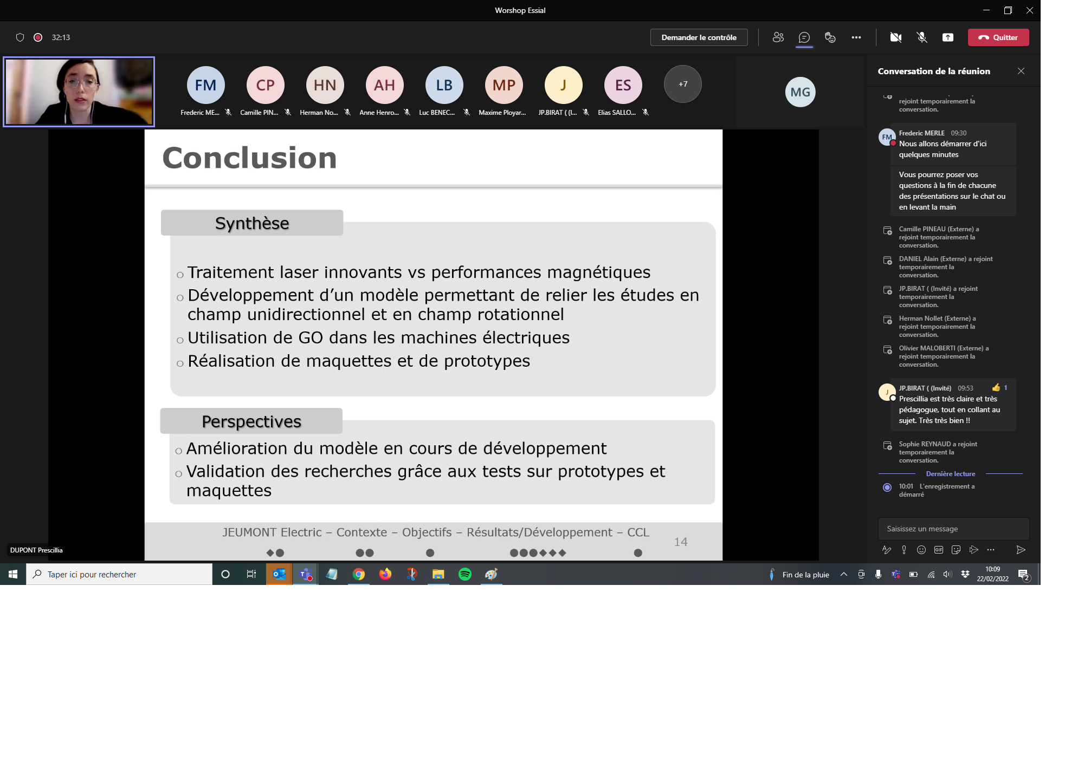Click the Demander le contrôle button
The width and height of the screenshot is (1084, 774).
pyautogui.click(x=699, y=37)
